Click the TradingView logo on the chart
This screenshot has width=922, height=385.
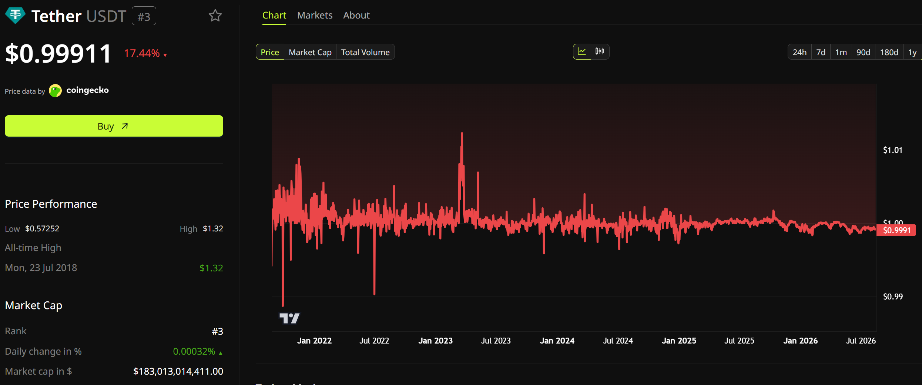tap(289, 318)
